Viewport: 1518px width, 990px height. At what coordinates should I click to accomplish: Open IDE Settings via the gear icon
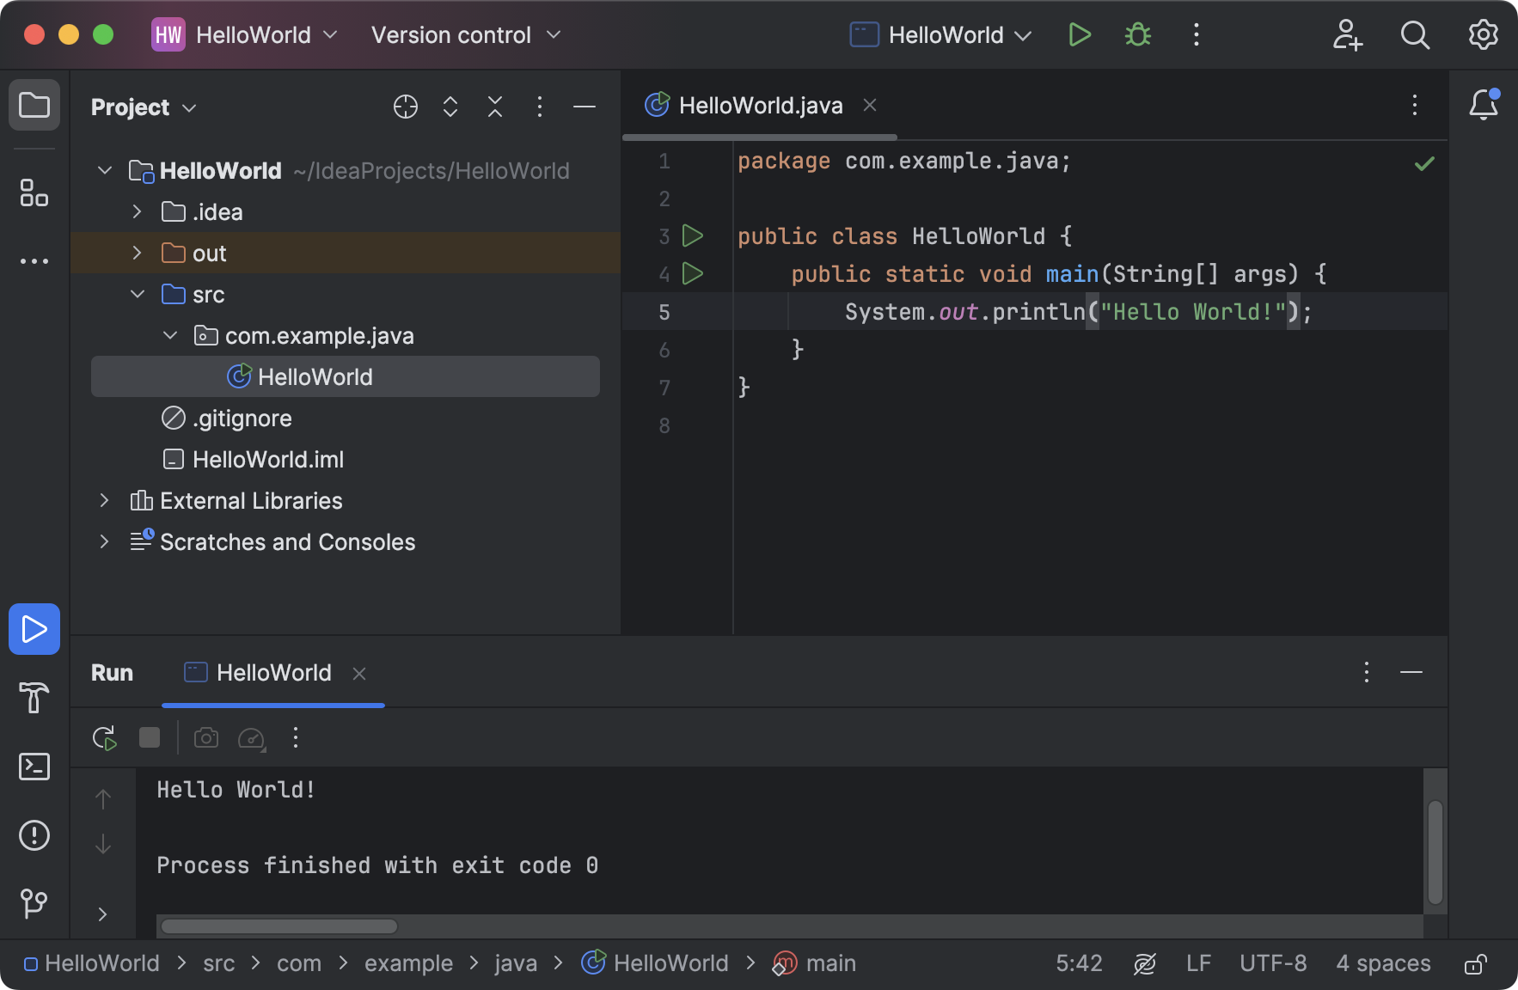pos(1483,34)
